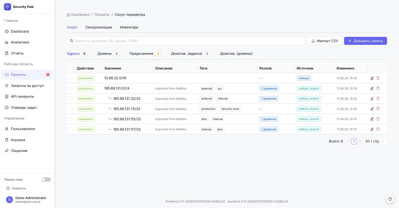Edit the 185.68.131.32/32 entry

(x=372, y=98)
